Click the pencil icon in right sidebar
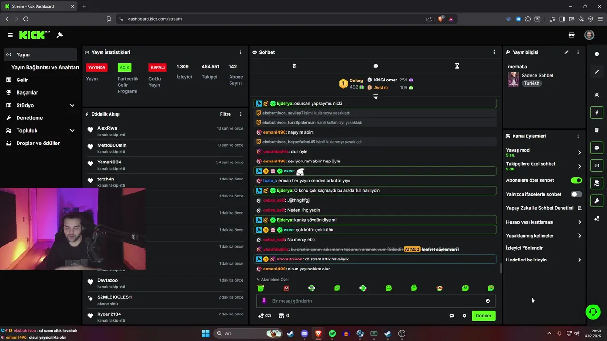Viewport: 607px width, 341px height. 597,72
